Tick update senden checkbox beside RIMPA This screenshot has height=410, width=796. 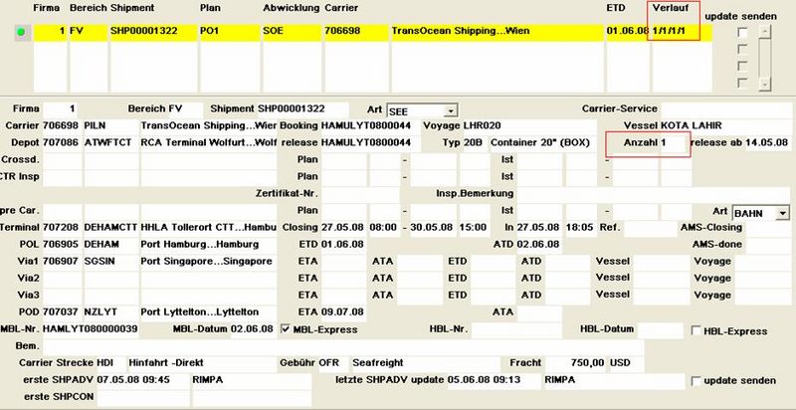(696, 380)
